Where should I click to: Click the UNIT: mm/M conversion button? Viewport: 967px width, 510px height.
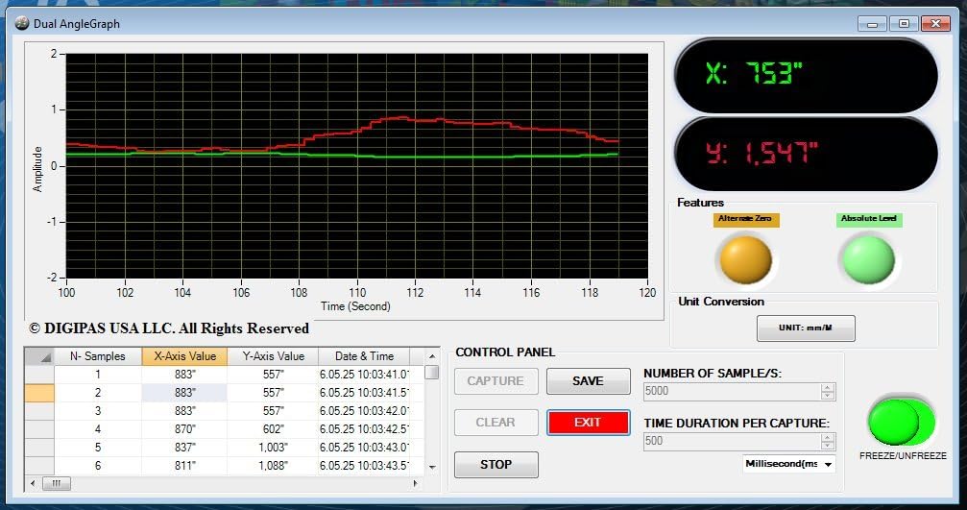coord(805,328)
